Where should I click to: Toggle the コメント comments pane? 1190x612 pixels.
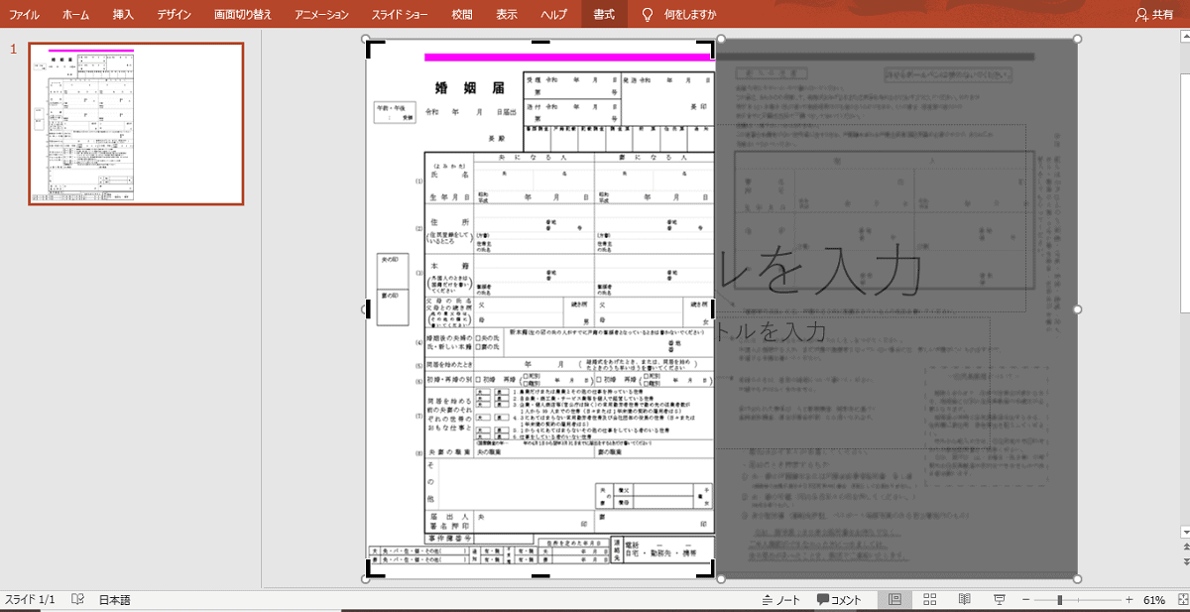point(839,600)
